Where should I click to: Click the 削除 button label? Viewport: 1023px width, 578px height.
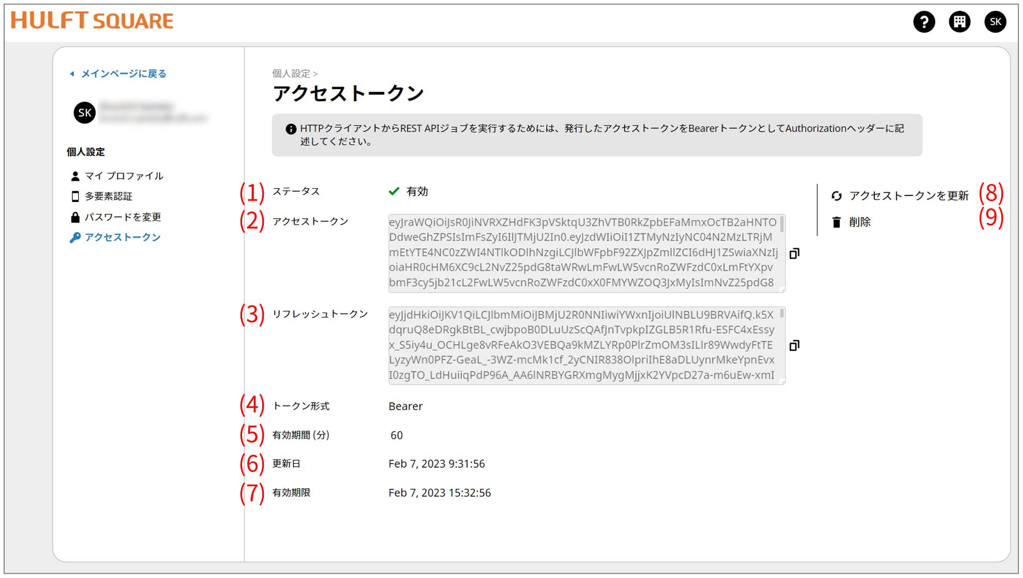tap(860, 222)
